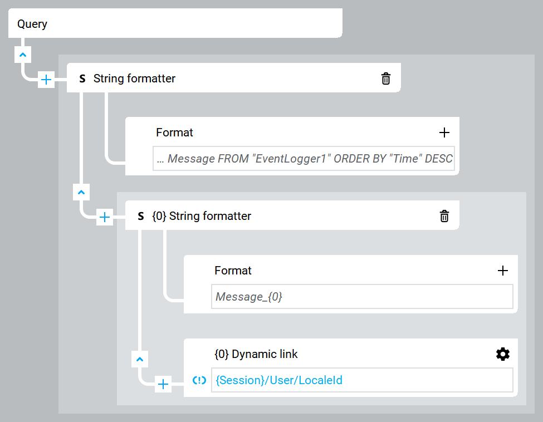The width and height of the screenshot is (543, 422).
Task: Open Dynamic link settings gear
Action: point(502,354)
